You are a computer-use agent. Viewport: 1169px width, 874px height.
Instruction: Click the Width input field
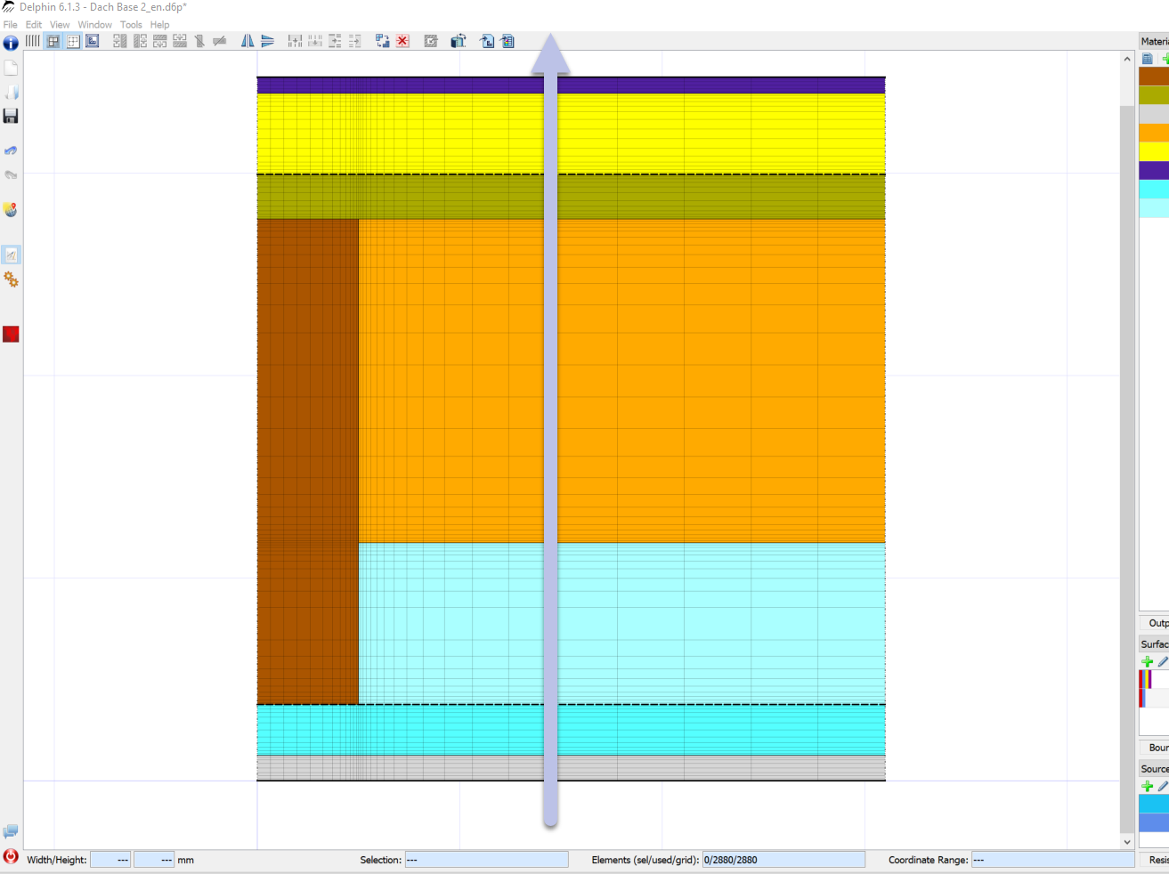point(110,860)
